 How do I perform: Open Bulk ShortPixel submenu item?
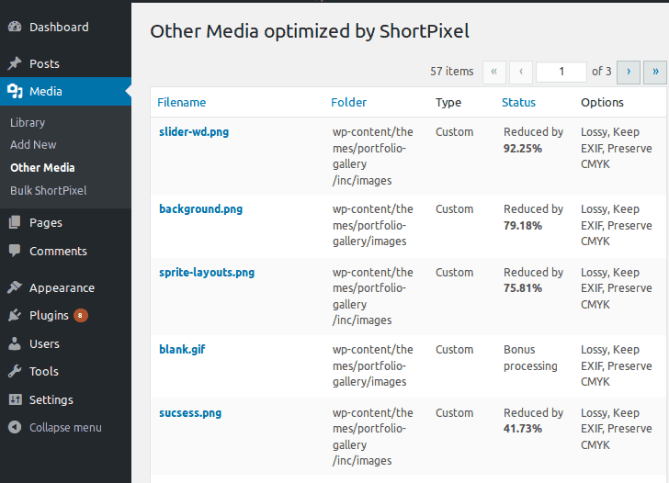point(48,191)
